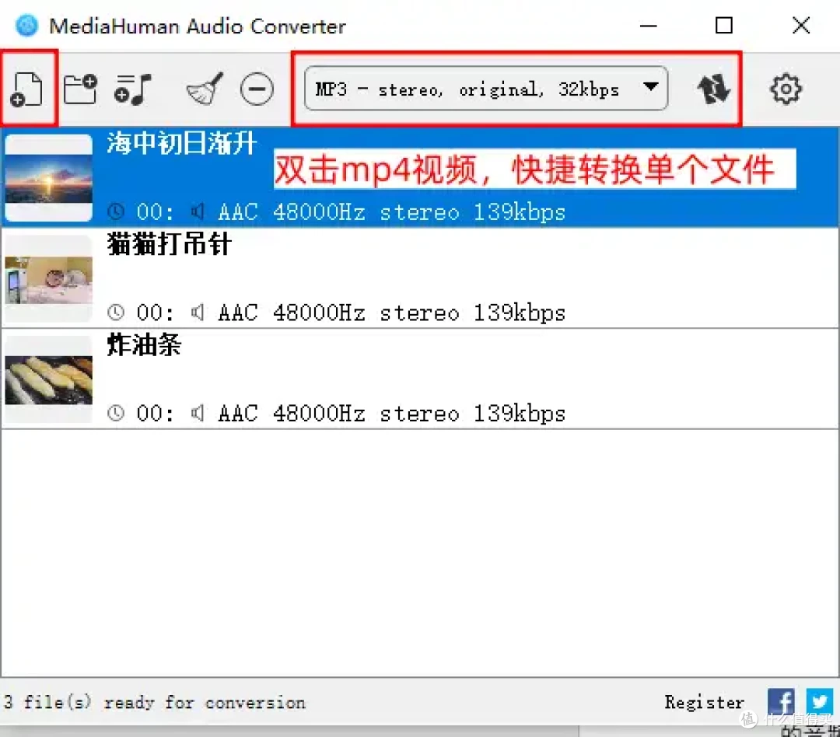Click the sunrise thumbnail of 海中初日渐升
The width and height of the screenshot is (840, 737).
tap(49, 178)
